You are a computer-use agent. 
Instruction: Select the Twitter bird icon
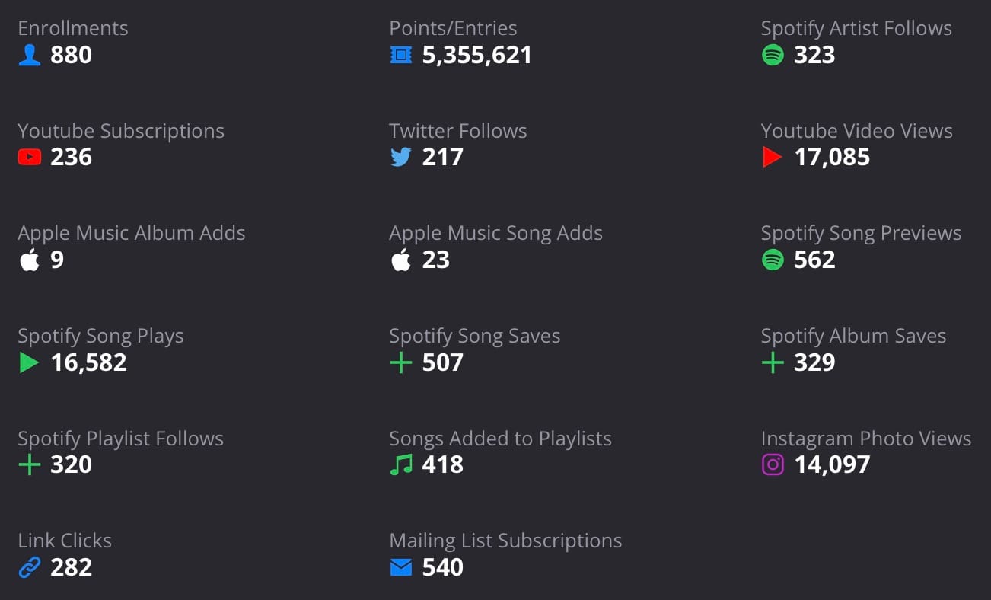click(x=401, y=157)
